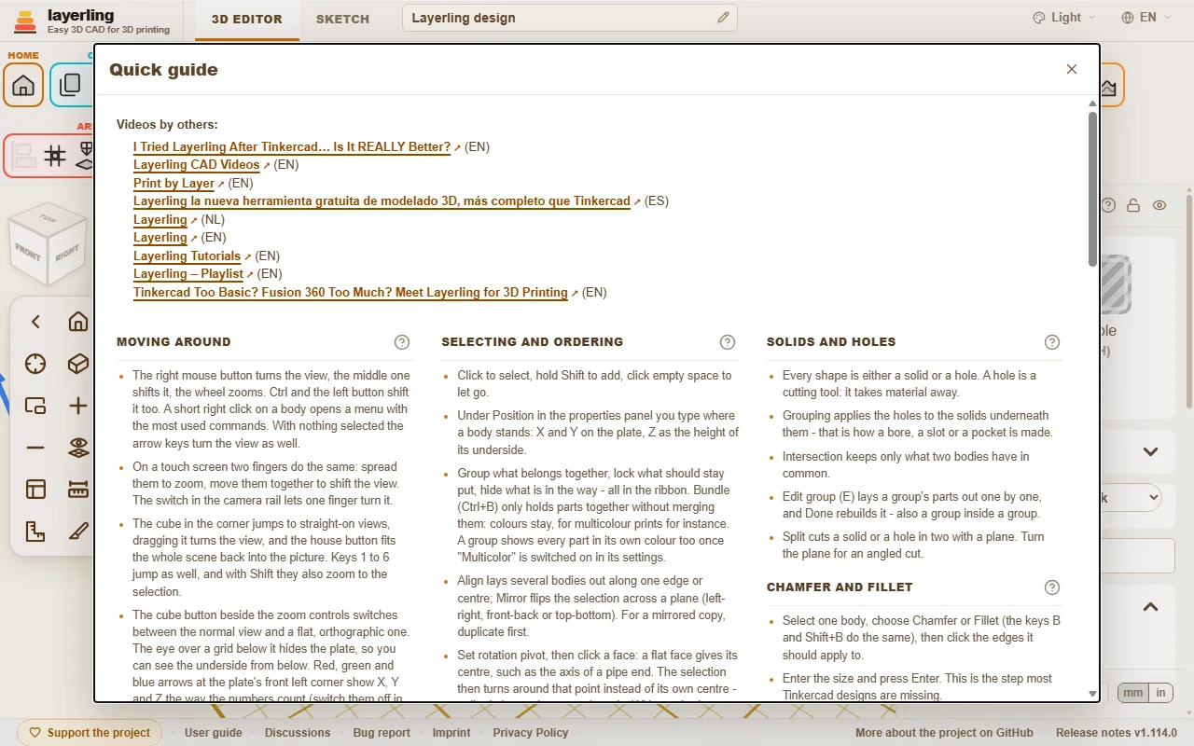This screenshot has height=746, width=1194.
Task: Switch units to mm
Action: (x=1132, y=693)
